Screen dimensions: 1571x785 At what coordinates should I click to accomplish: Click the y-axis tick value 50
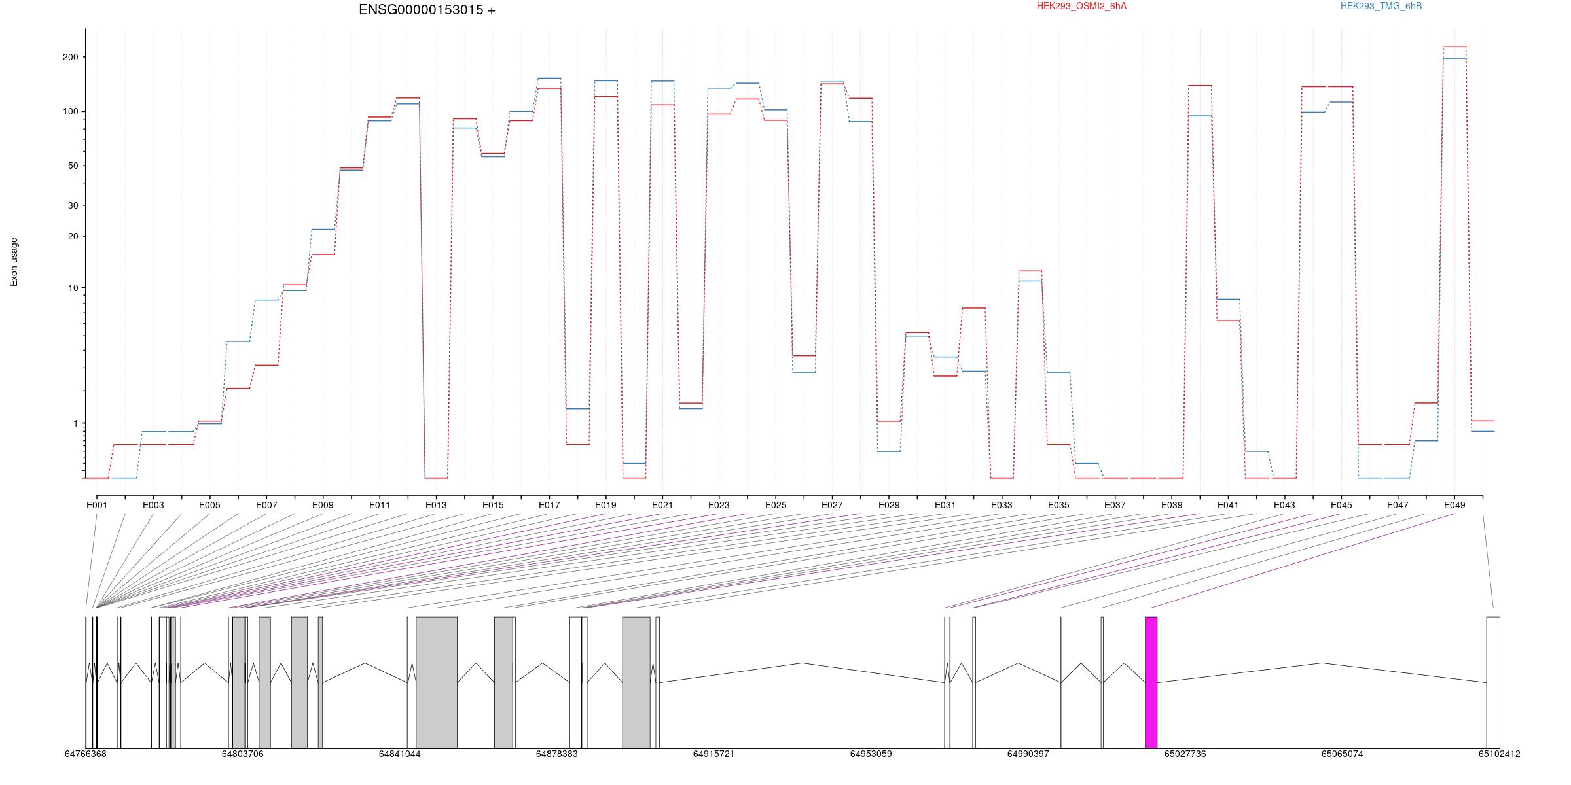(x=73, y=166)
